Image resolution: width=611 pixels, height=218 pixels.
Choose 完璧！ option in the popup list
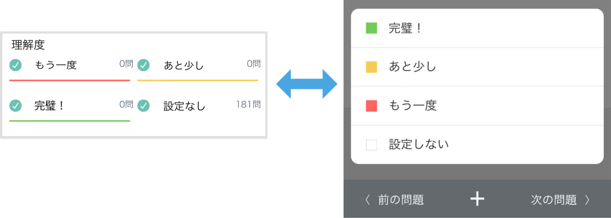(x=477, y=28)
